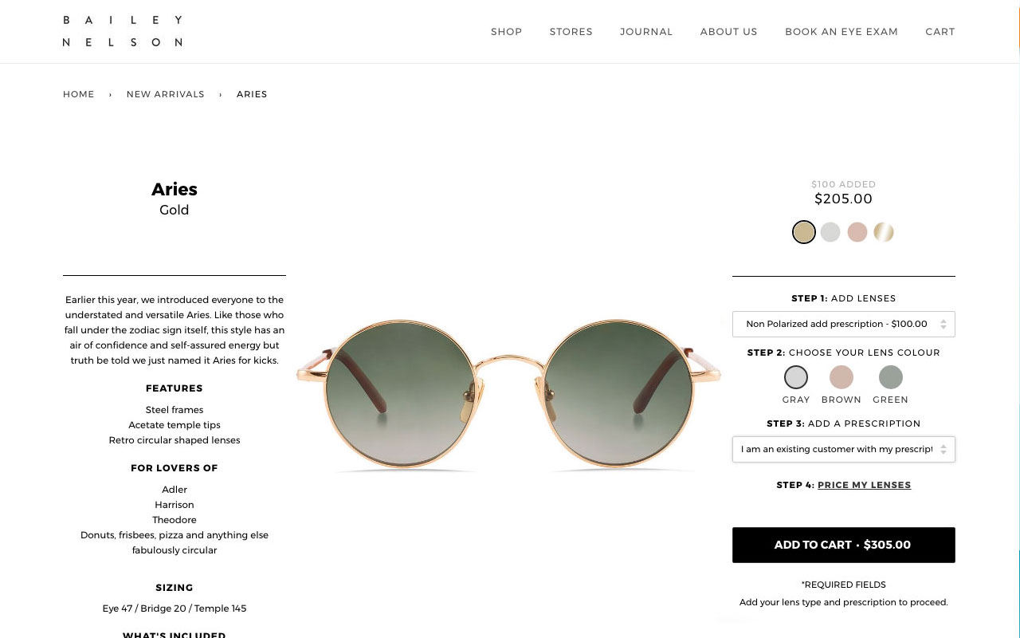Click Book an Eye Exam
The height and width of the screenshot is (638, 1020).
click(841, 32)
